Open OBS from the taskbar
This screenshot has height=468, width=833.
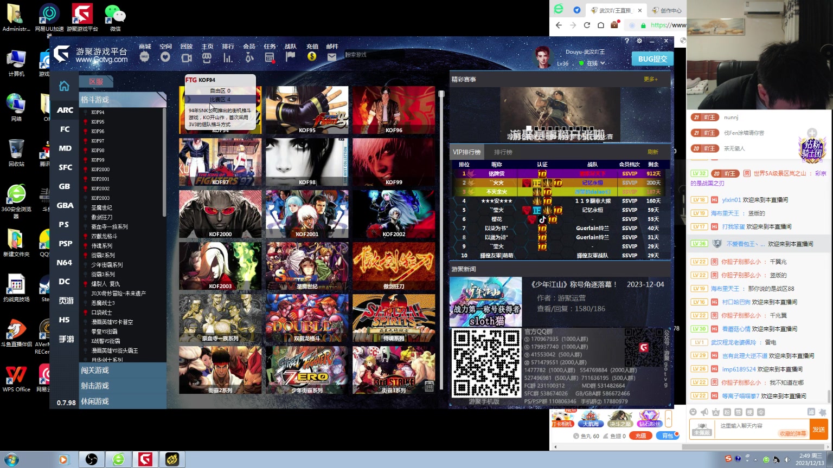(91, 459)
